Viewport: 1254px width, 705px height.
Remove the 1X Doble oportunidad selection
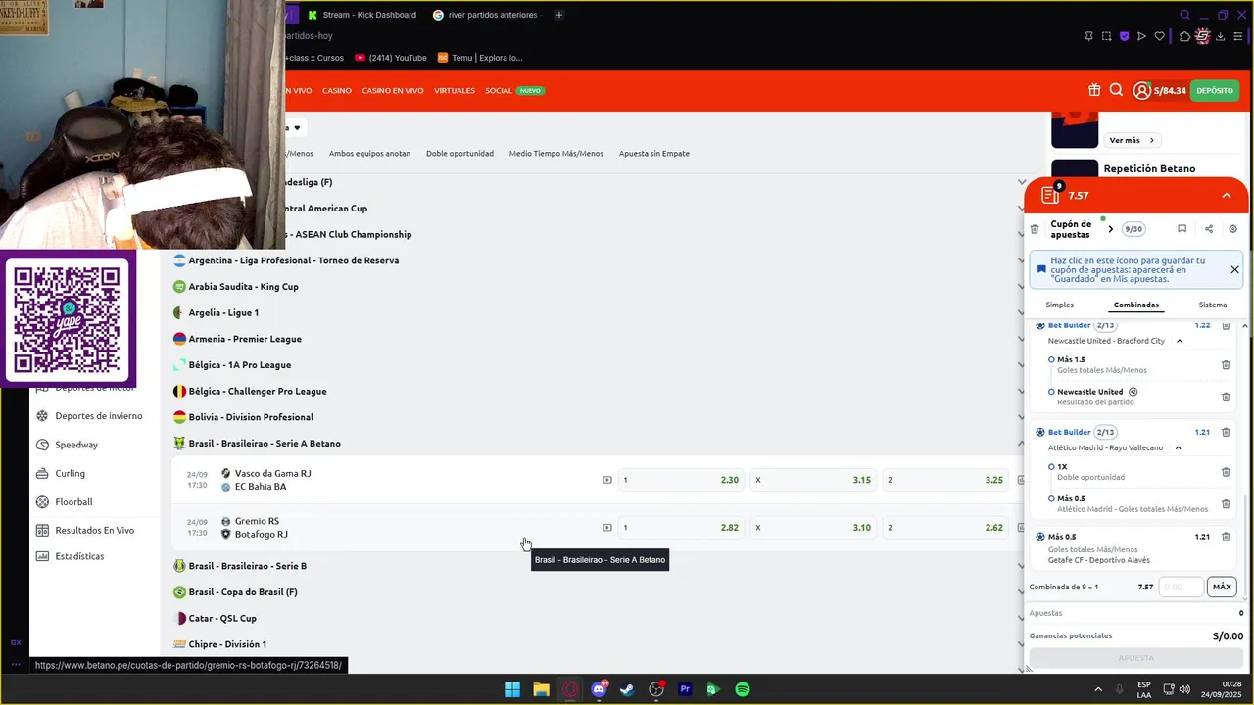1226,472
